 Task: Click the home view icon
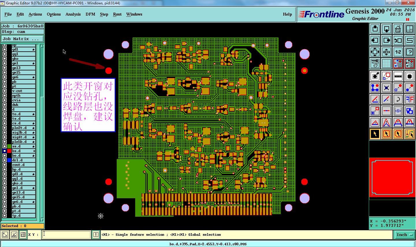398,29
